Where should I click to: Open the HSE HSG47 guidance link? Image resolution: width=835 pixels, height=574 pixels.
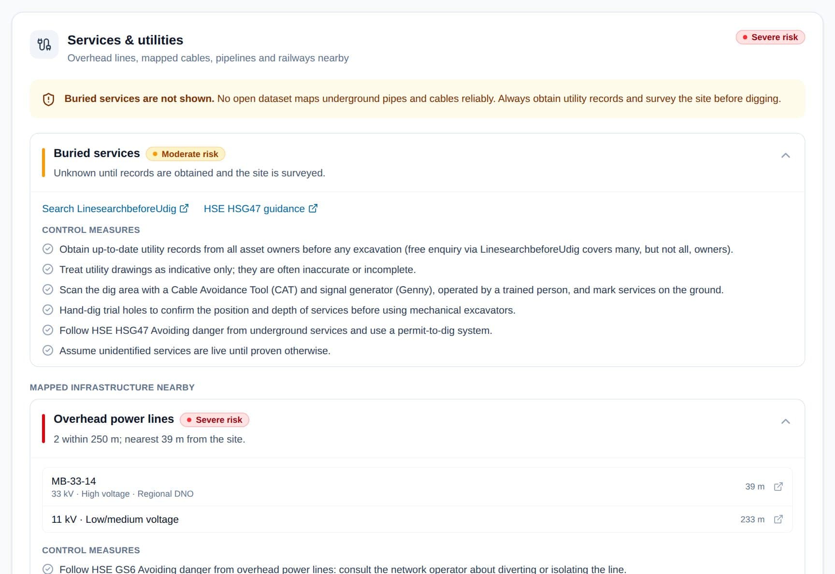click(260, 208)
